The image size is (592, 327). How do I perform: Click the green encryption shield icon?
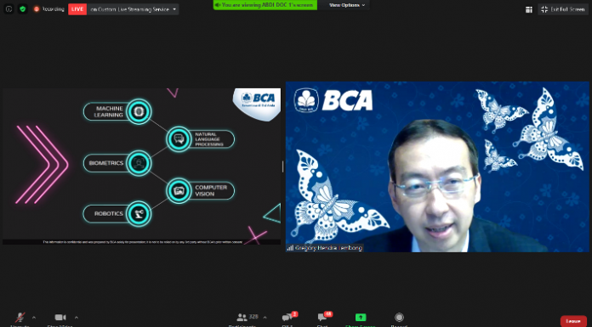23,9
